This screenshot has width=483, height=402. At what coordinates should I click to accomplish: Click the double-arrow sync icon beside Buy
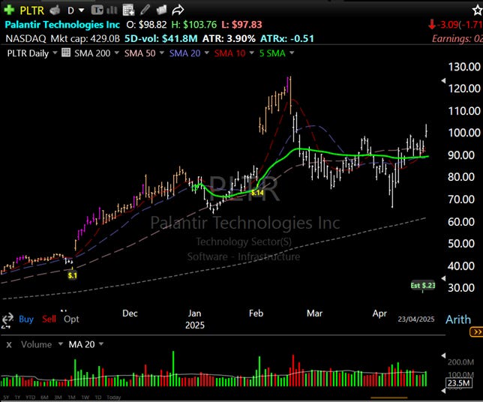click(x=7, y=320)
